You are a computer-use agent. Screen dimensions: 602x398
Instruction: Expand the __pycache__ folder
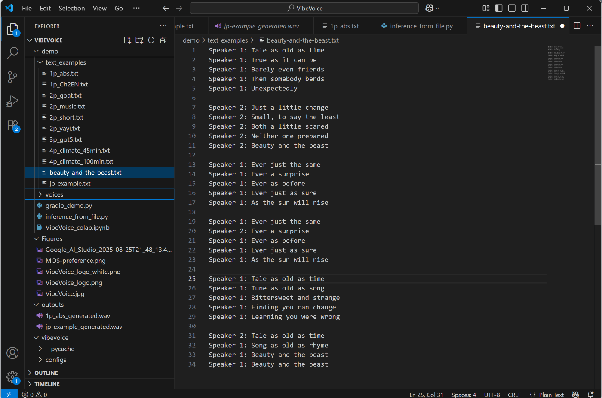point(40,349)
